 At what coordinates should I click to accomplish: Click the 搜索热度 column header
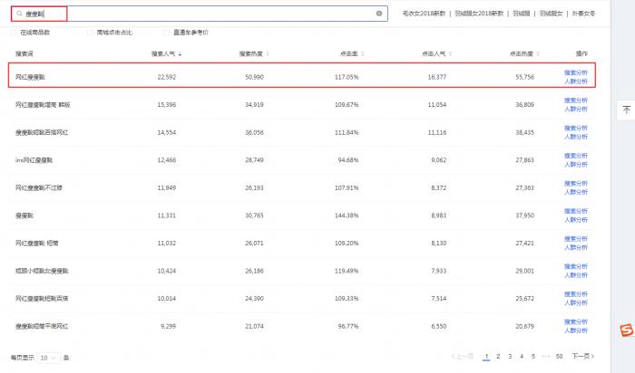[250, 54]
